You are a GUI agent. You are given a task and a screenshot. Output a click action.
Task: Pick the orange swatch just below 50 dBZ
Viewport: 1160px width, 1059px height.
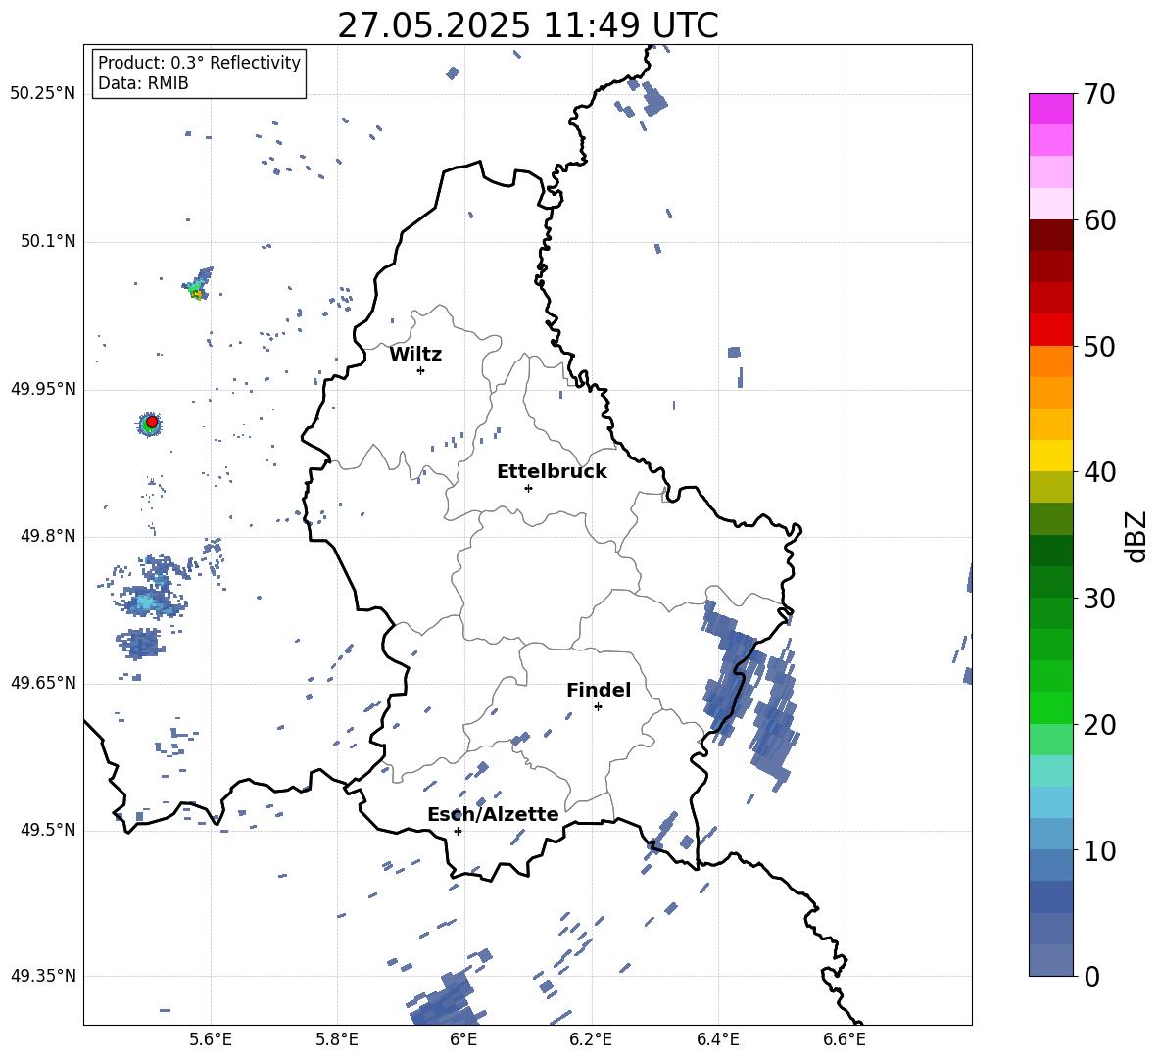pos(1051,361)
